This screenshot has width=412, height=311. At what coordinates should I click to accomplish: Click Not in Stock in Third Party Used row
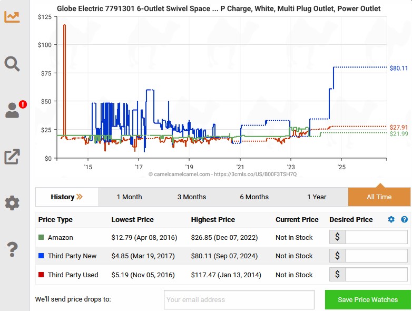tap(294, 275)
